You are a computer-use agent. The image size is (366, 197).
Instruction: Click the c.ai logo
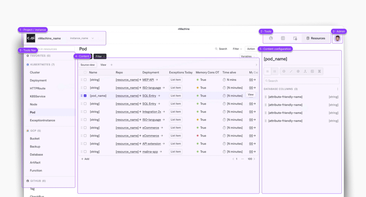click(x=31, y=38)
